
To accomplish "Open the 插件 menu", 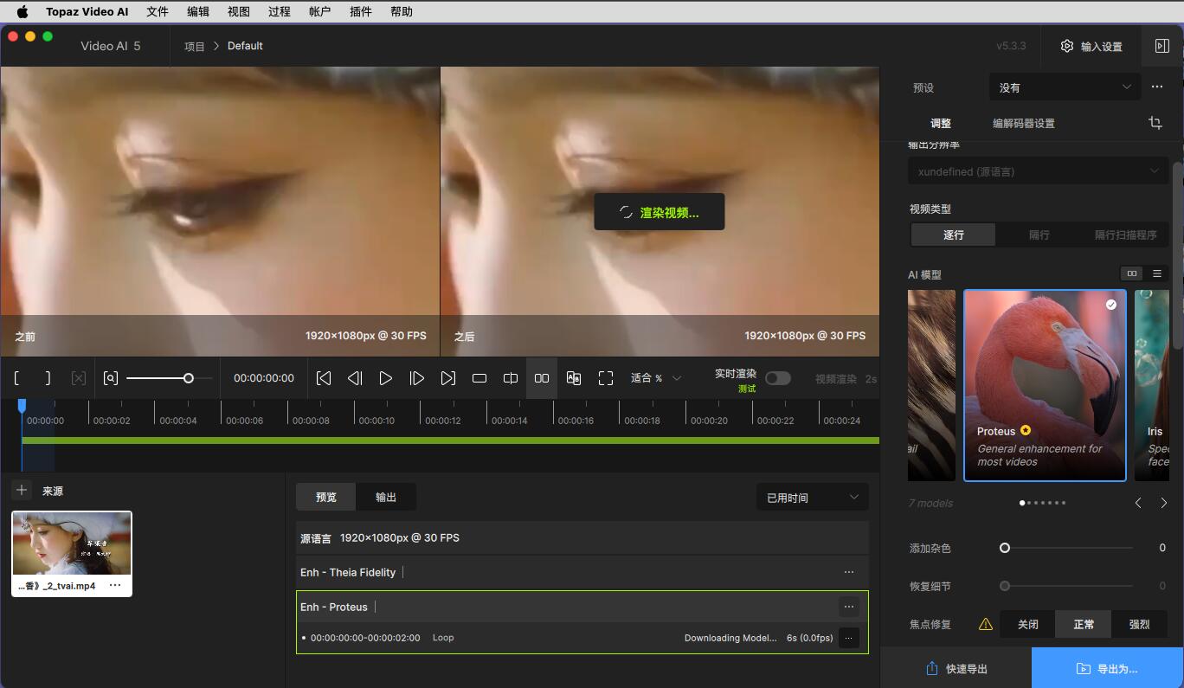I will coord(361,11).
